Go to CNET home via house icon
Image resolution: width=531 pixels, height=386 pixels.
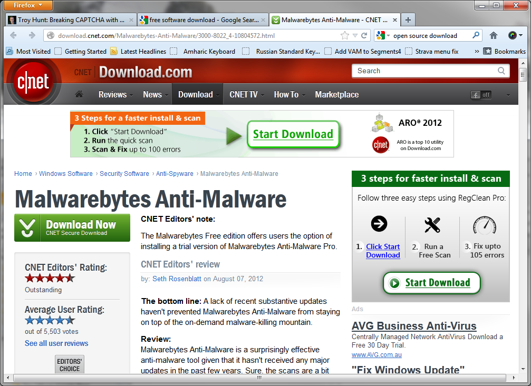pyautogui.click(x=79, y=94)
